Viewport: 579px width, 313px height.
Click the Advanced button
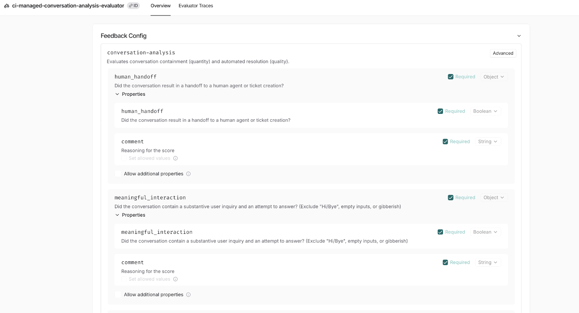(503, 53)
